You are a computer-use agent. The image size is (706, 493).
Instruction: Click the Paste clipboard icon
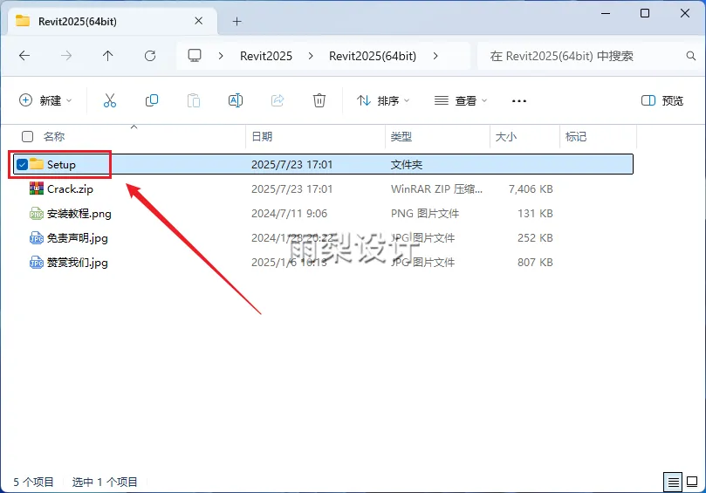click(194, 100)
